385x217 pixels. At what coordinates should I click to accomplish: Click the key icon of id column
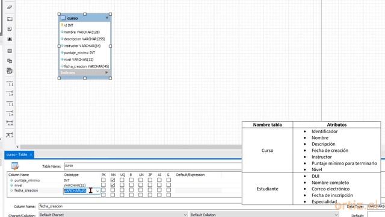(62, 25)
